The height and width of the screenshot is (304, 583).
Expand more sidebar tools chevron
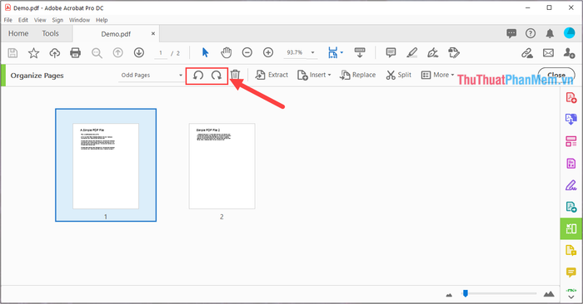click(571, 297)
